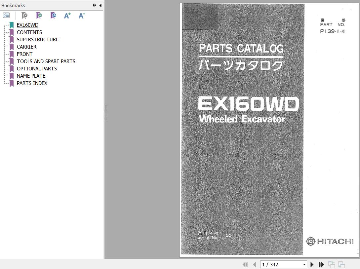Viewport: 360px width, 269px height.
Task: Click the previous view icon in status bar
Action: [x=331, y=264]
